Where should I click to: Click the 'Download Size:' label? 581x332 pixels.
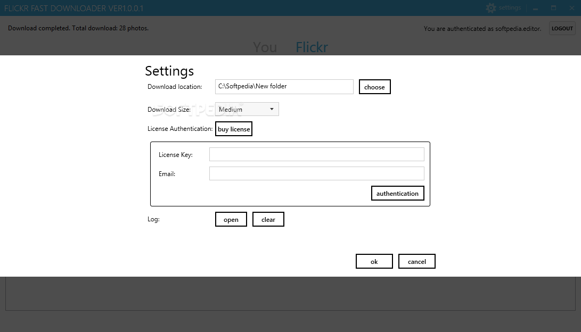click(169, 110)
